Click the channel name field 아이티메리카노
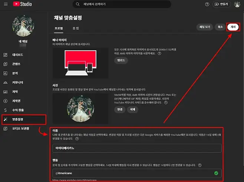 tap(137, 148)
